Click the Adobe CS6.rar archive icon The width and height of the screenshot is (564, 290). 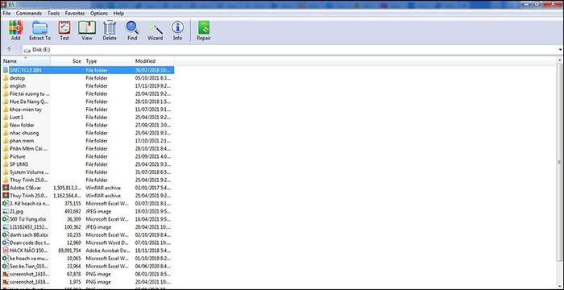pos(6,188)
